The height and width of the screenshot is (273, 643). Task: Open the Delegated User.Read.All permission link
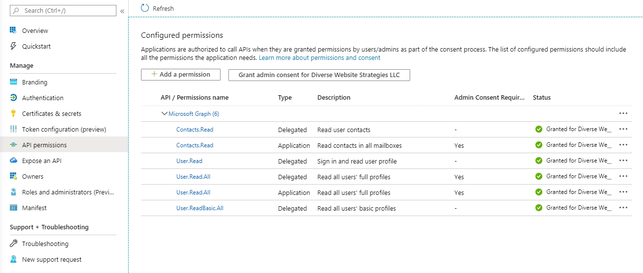coord(193,177)
